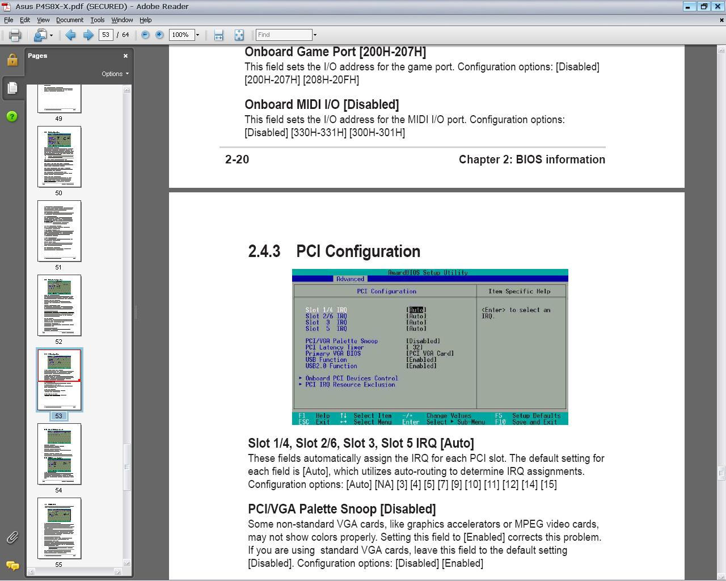Select page 55 thumbnail
This screenshot has height=581, width=726.
tap(59, 528)
